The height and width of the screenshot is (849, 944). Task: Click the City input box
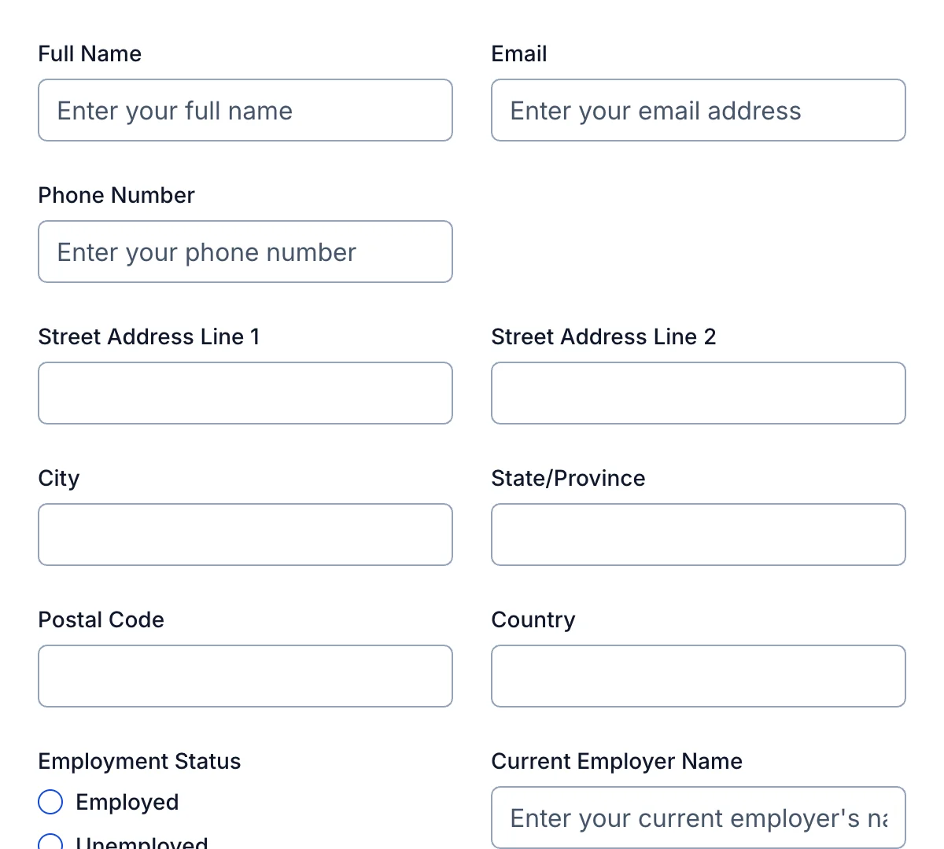coord(245,535)
